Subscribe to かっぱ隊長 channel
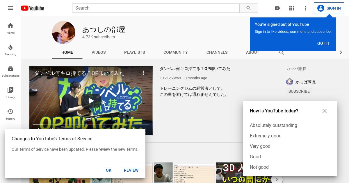The width and height of the screenshot is (349, 183). 299,91
